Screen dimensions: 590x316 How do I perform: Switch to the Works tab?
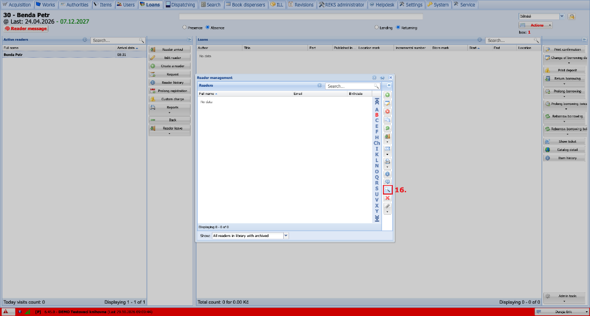coord(45,5)
